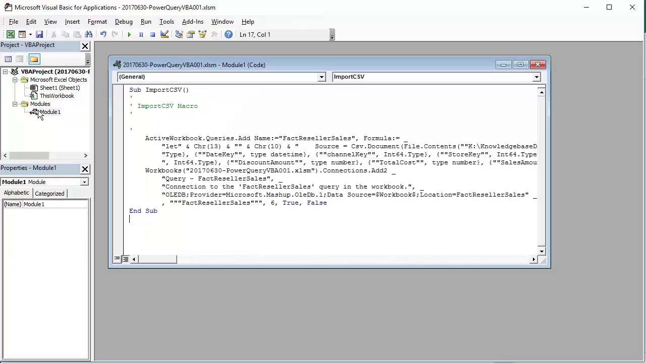Close the Properties - Module1 pane
Screen dimensions: 646x363
[85, 169]
